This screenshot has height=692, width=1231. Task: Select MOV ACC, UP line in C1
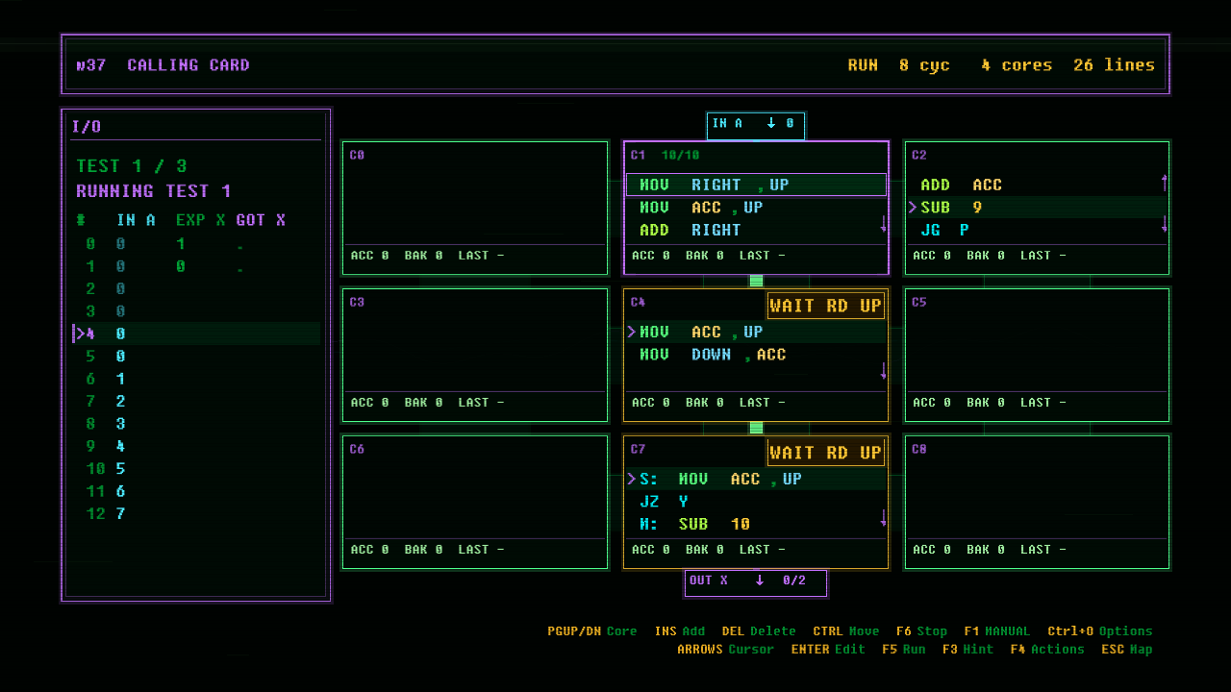[756, 208]
